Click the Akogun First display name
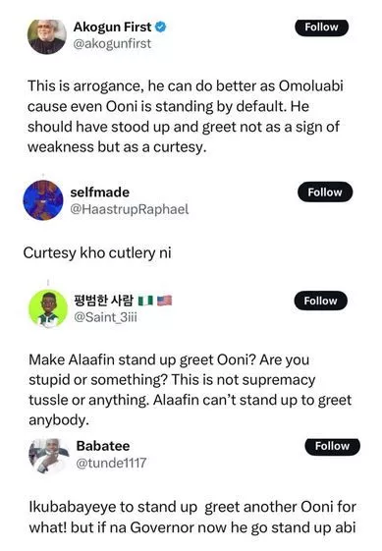Image resolution: width=382 pixels, height=551 pixels. pos(113,28)
